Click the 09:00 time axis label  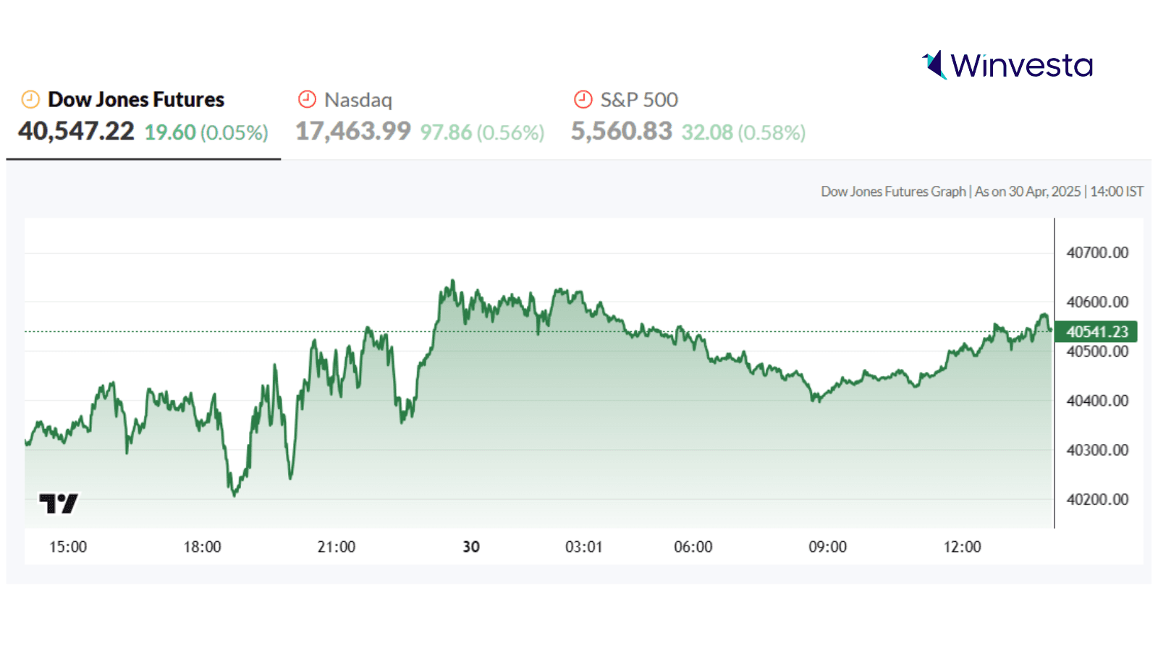(827, 547)
